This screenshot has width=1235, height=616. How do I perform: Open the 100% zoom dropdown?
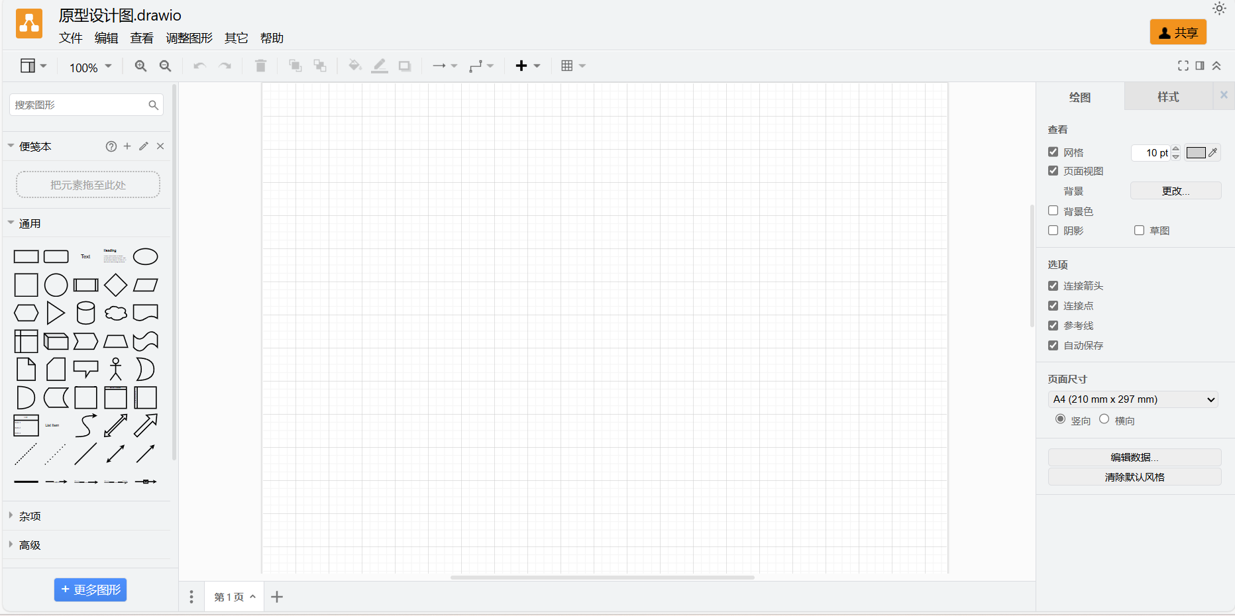pyautogui.click(x=91, y=67)
